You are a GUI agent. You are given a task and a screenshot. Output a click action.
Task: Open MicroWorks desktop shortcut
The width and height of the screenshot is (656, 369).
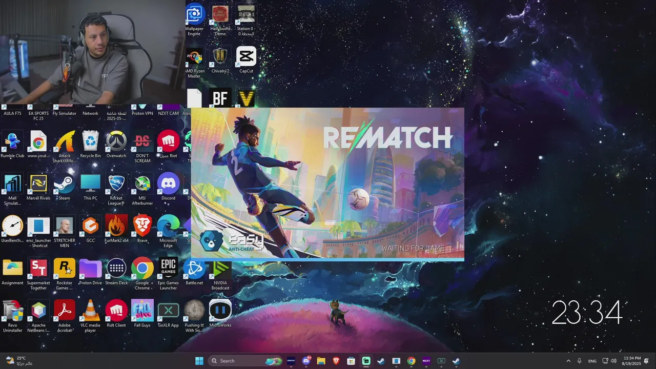point(220,315)
